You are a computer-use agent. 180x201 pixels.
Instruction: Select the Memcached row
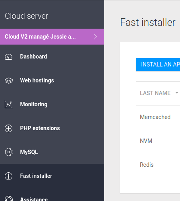pos(158,117)
